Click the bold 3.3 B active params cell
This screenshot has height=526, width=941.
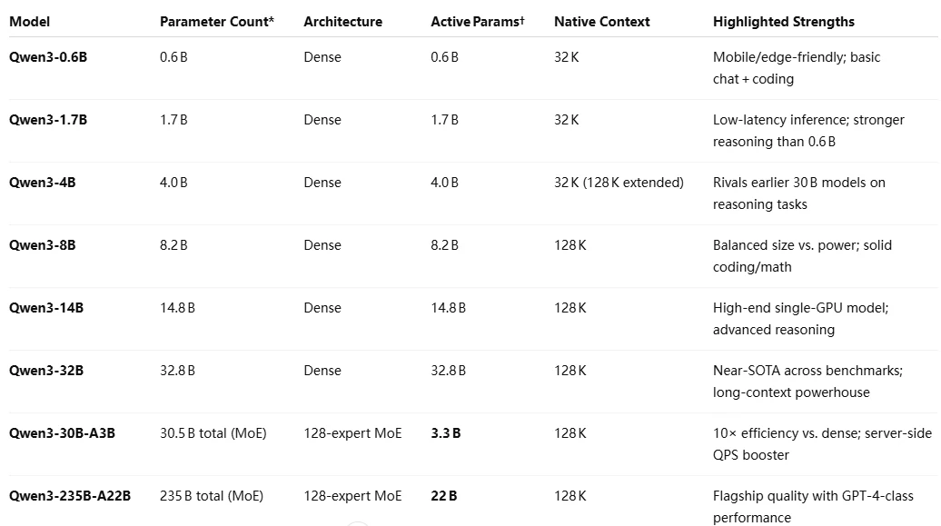tap(445, 433)
